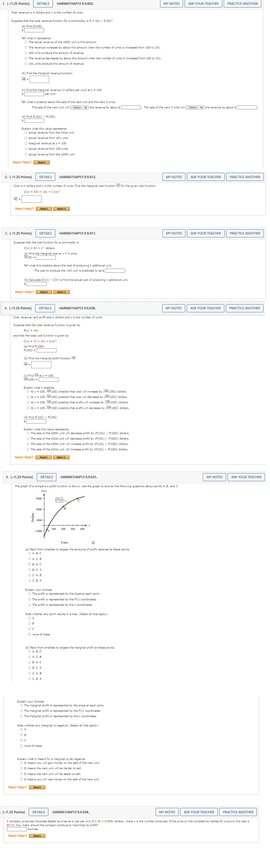Screen dimensions: 270x860
Task: Choose 'sale of the 101st unit will increase profit'
Action: [28, 449]
